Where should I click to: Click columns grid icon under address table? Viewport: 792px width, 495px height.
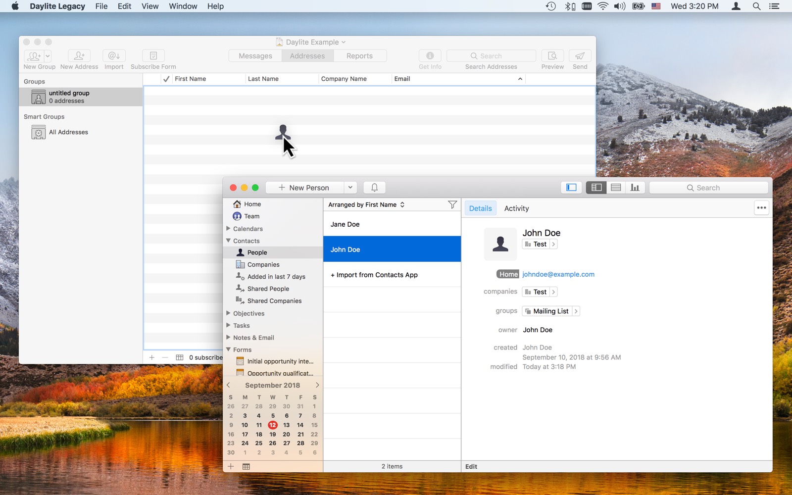(180, 357)
